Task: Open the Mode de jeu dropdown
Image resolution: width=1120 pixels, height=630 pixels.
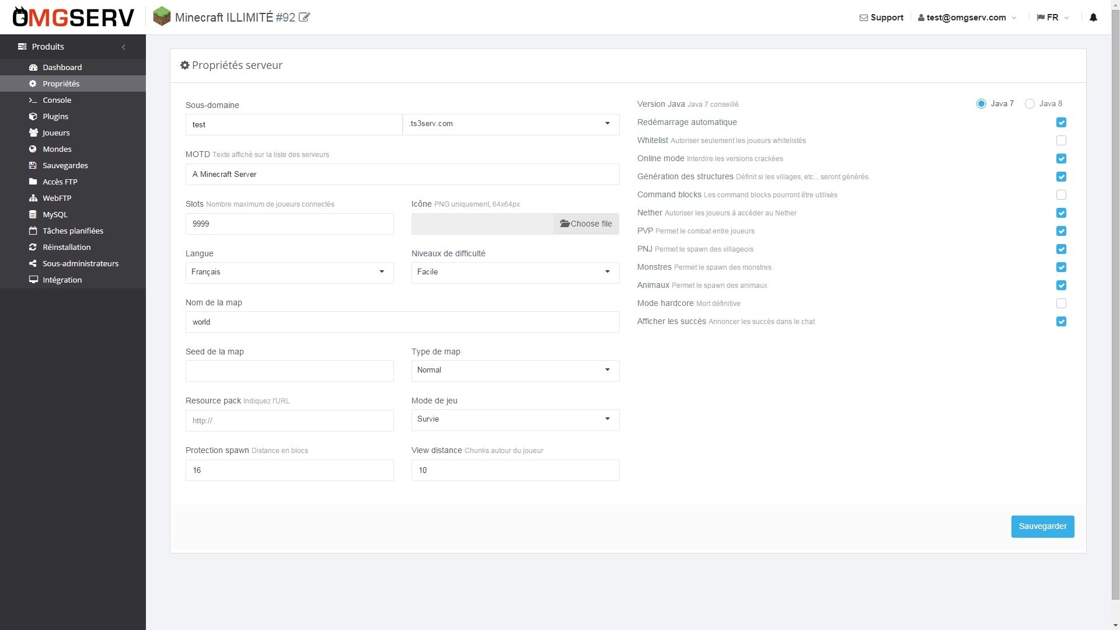Action: click(515, 419)
